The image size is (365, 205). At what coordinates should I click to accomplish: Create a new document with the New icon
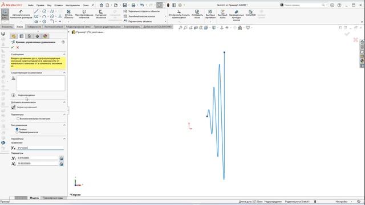click(x=107, y=5)
